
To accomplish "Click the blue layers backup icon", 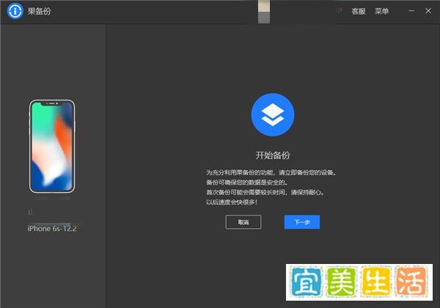I will pos(272,114).
